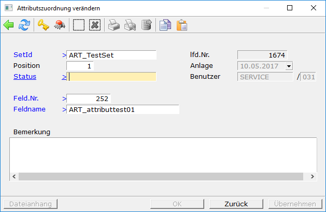Click the empty dashed selection box icon
The image size is (326, 212).
[x=78, y=25]
